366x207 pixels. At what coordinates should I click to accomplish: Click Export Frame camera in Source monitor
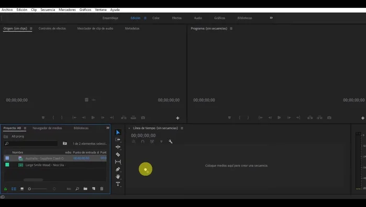[143, 118]
